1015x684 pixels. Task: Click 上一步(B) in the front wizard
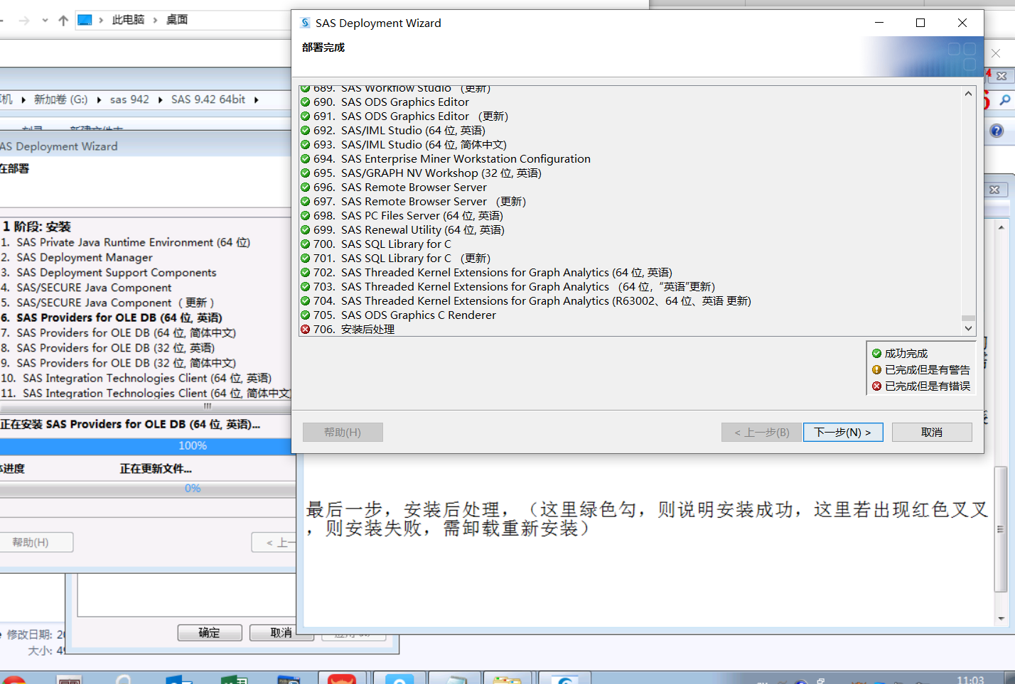(762, 432)
